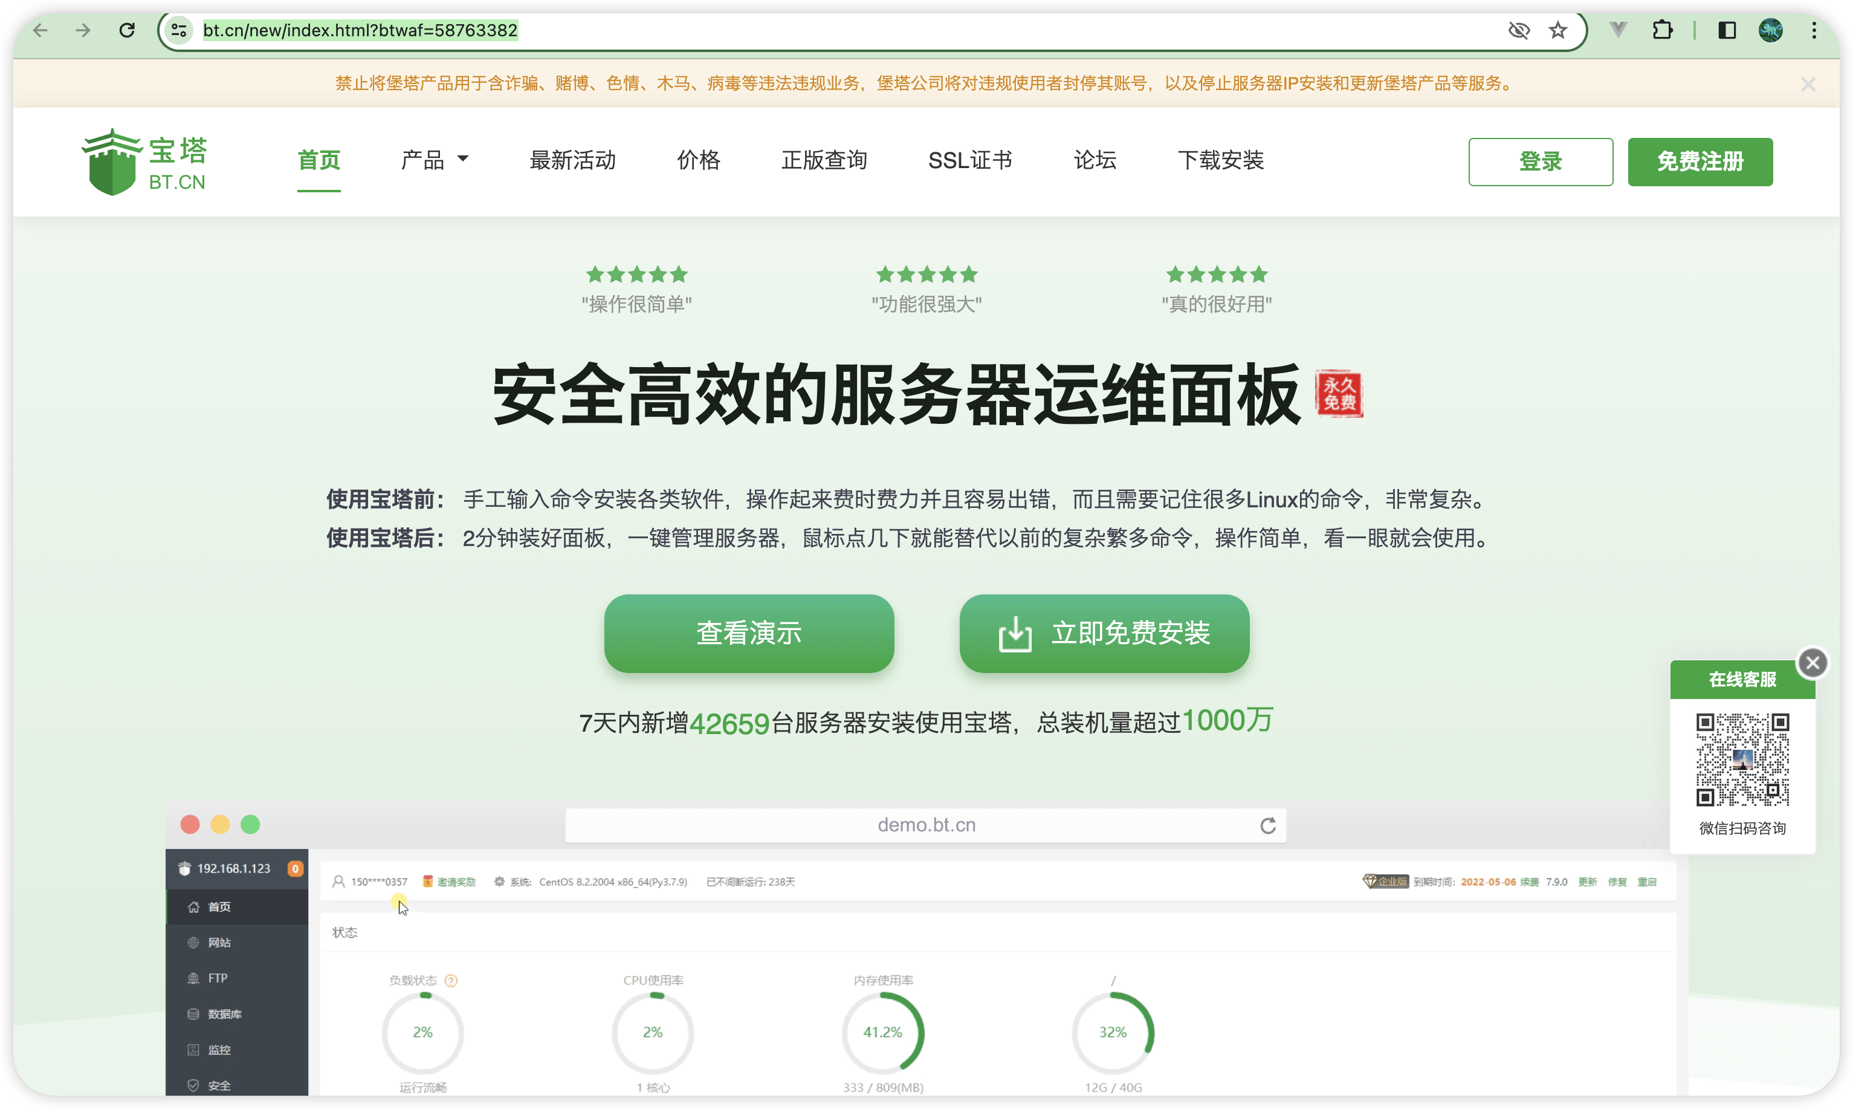Click the Chrome profile avatar

pyautogui.click(x=1770, y=31)
